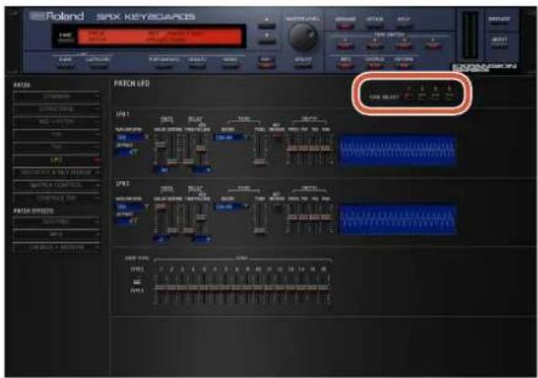
Task: Click step 1 slider in the Step LFO
Action: 160,289
